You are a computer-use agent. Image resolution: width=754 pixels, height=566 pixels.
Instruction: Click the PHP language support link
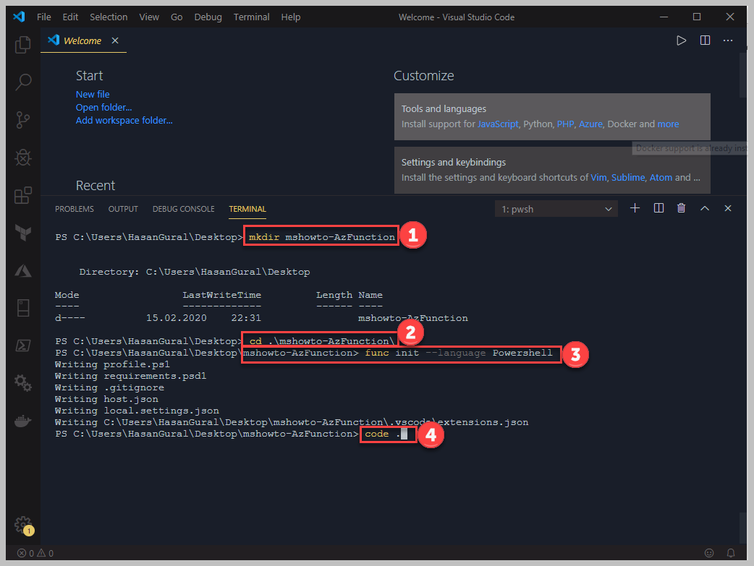click(565, 124)
